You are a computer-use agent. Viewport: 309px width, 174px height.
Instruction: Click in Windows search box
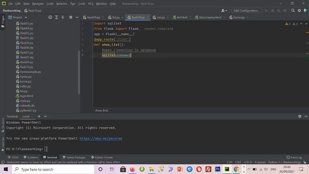[x=53, y=169]
